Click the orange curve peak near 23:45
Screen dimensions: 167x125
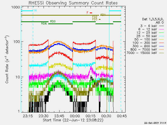[x=58, y=42]
